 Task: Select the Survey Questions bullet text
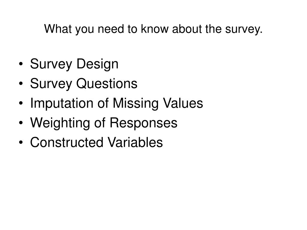click(84, 84)
